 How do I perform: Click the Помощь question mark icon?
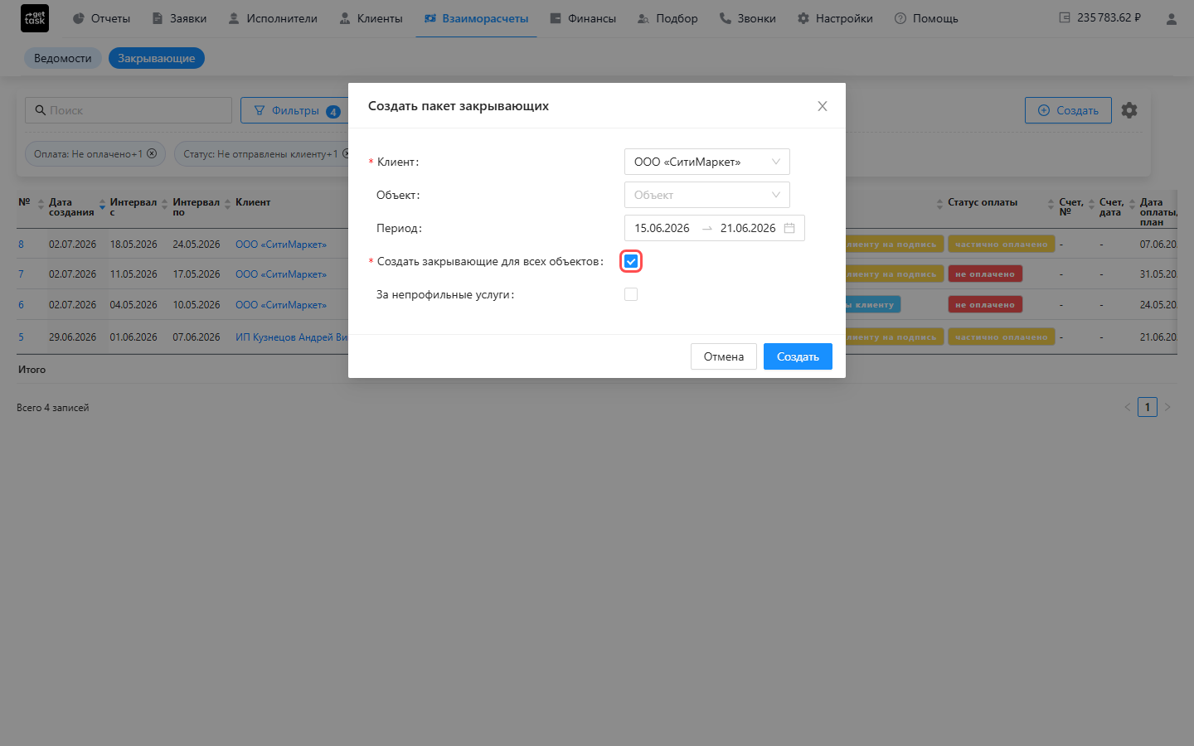900,18
